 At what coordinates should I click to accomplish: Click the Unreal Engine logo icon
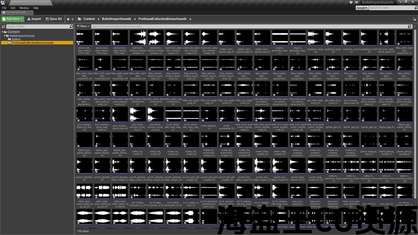(3, 3)
